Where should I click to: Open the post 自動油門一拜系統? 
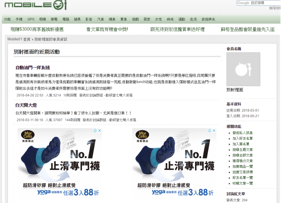[x=33, y=68]
